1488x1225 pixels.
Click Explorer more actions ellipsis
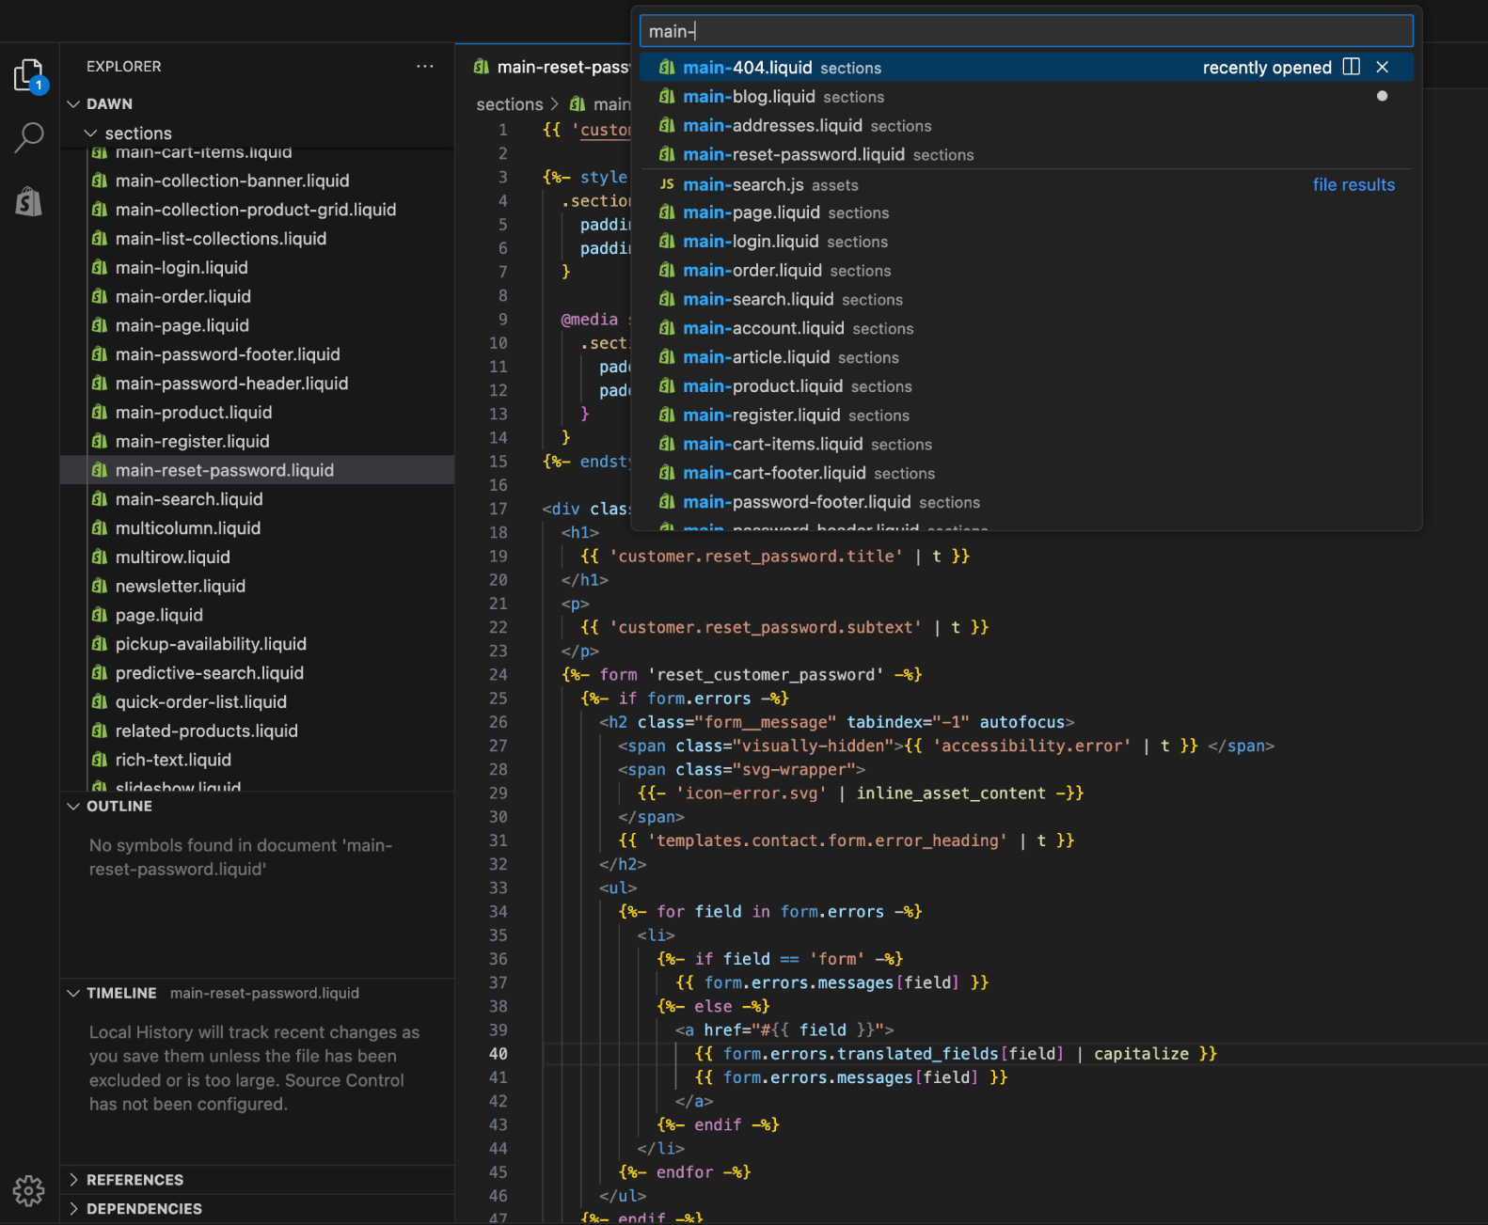[x=425, y=67]
